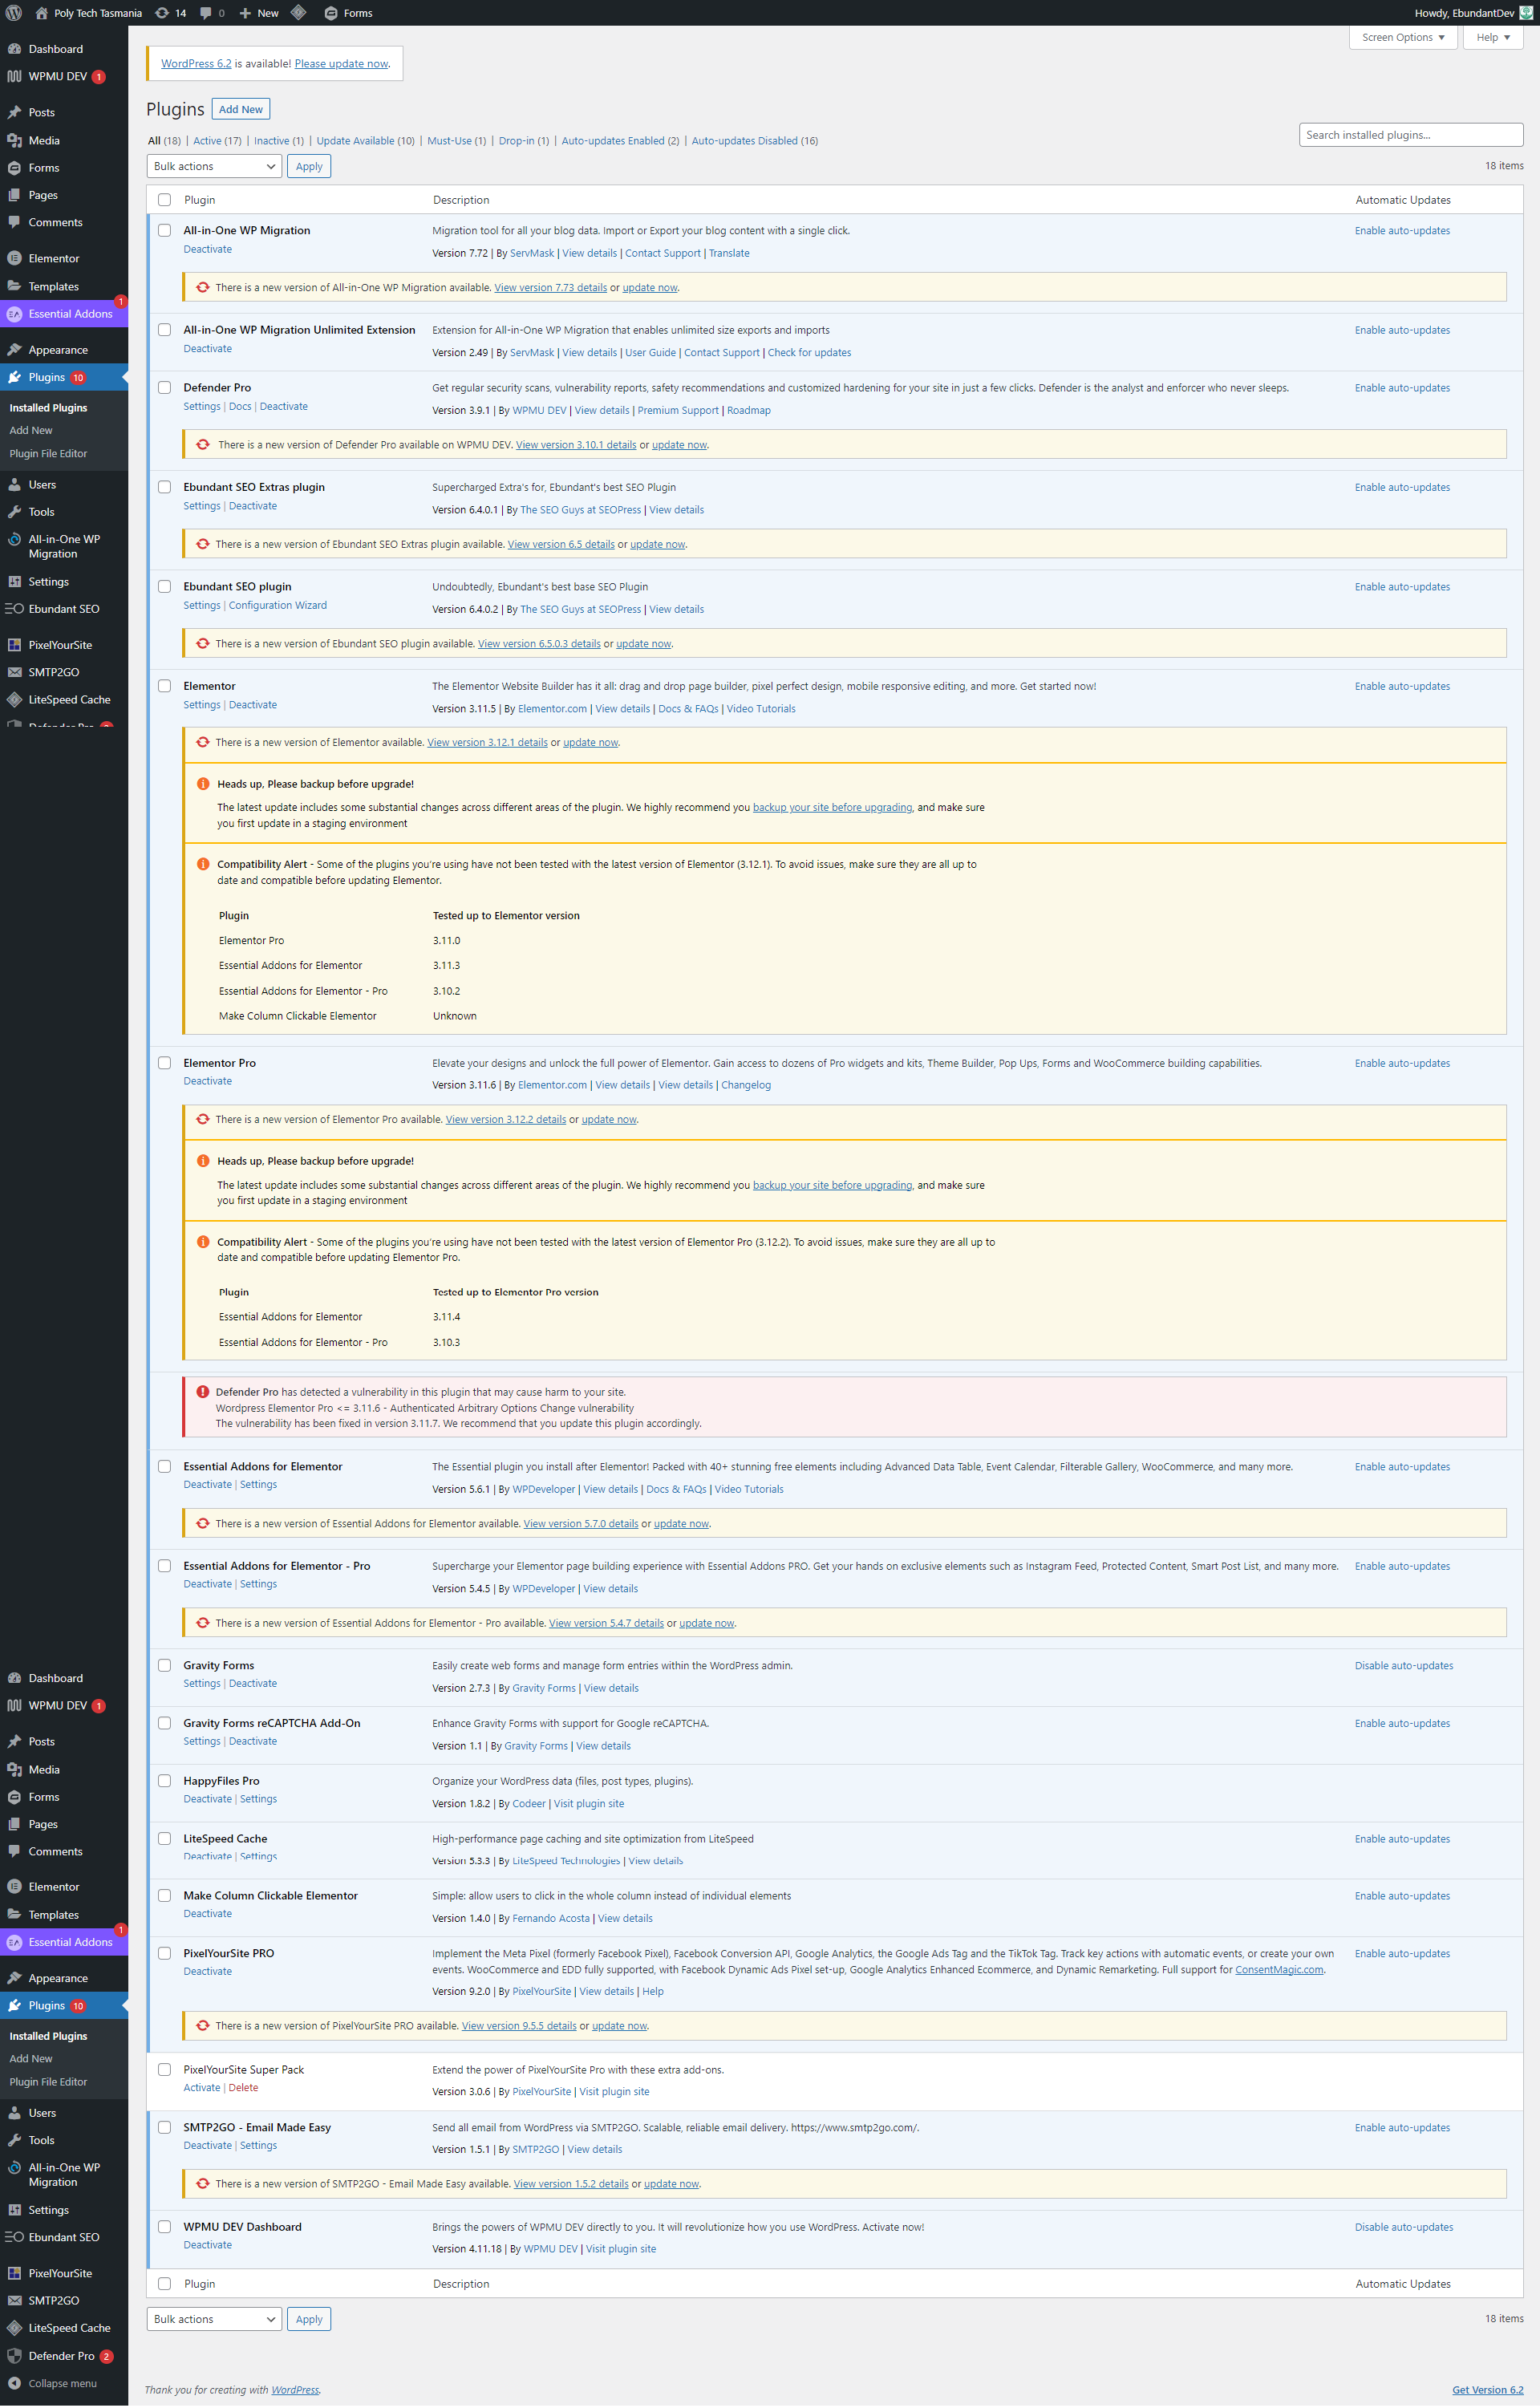Click the LiteSpeed Cache sidebar icon
The image size is (1540, 2408).
point(14,700)
